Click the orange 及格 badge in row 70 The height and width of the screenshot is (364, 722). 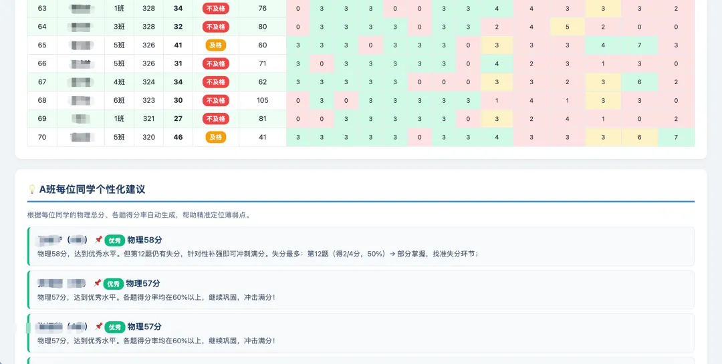(x=215, y=137)
